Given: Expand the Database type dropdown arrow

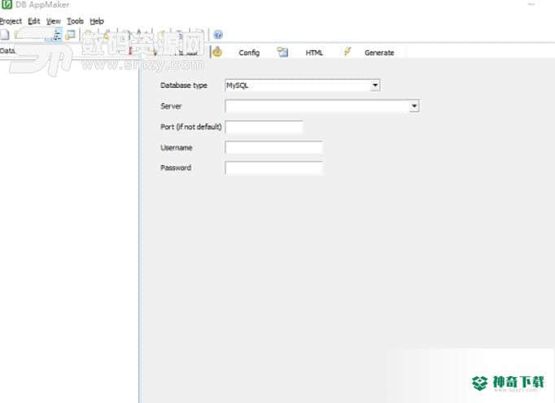Looking at the screenshot, I should 375,85.
